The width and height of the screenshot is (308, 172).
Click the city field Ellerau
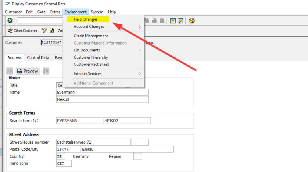(x=127, y=149)
